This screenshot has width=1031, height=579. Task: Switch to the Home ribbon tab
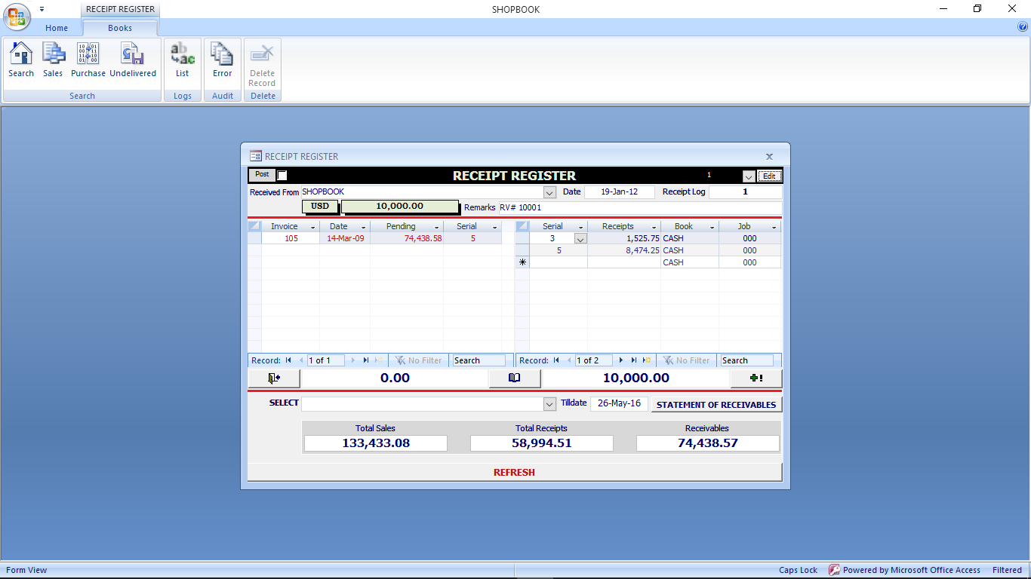tap(57, 28)
